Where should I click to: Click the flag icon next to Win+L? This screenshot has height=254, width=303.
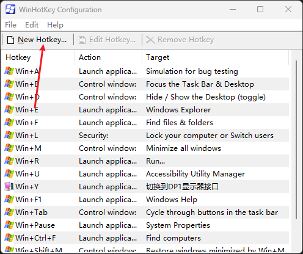(x=9, y=136)
